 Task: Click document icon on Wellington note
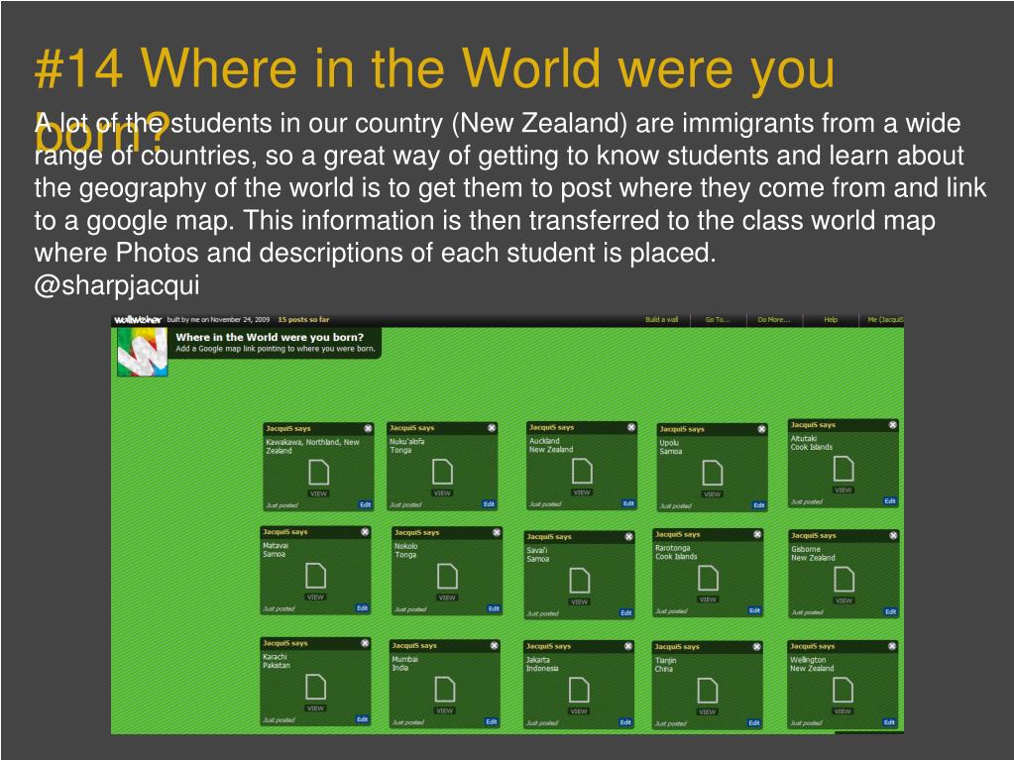coord(843,691)
